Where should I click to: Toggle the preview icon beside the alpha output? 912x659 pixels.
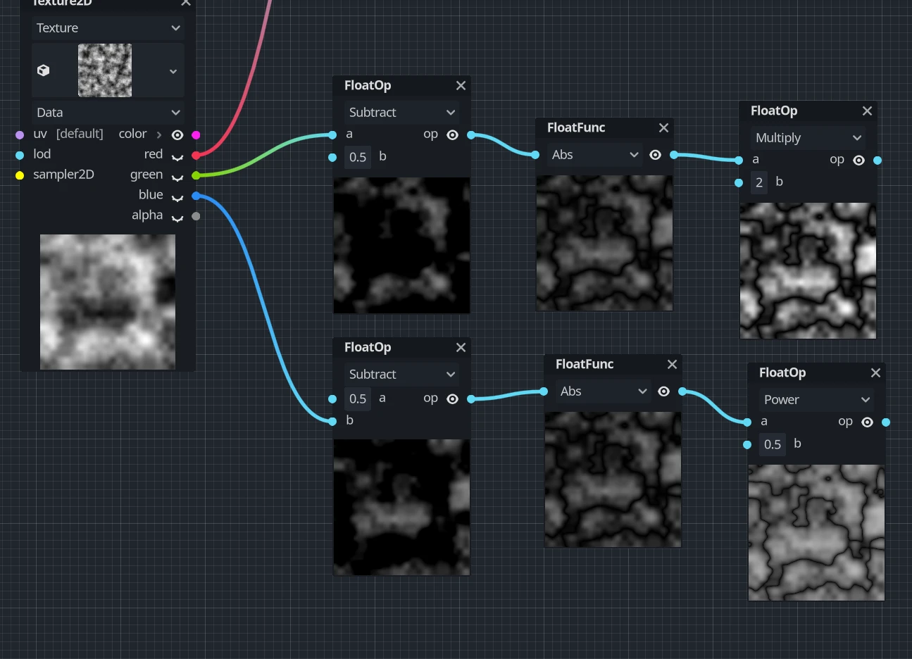click(x=177, y=218)
